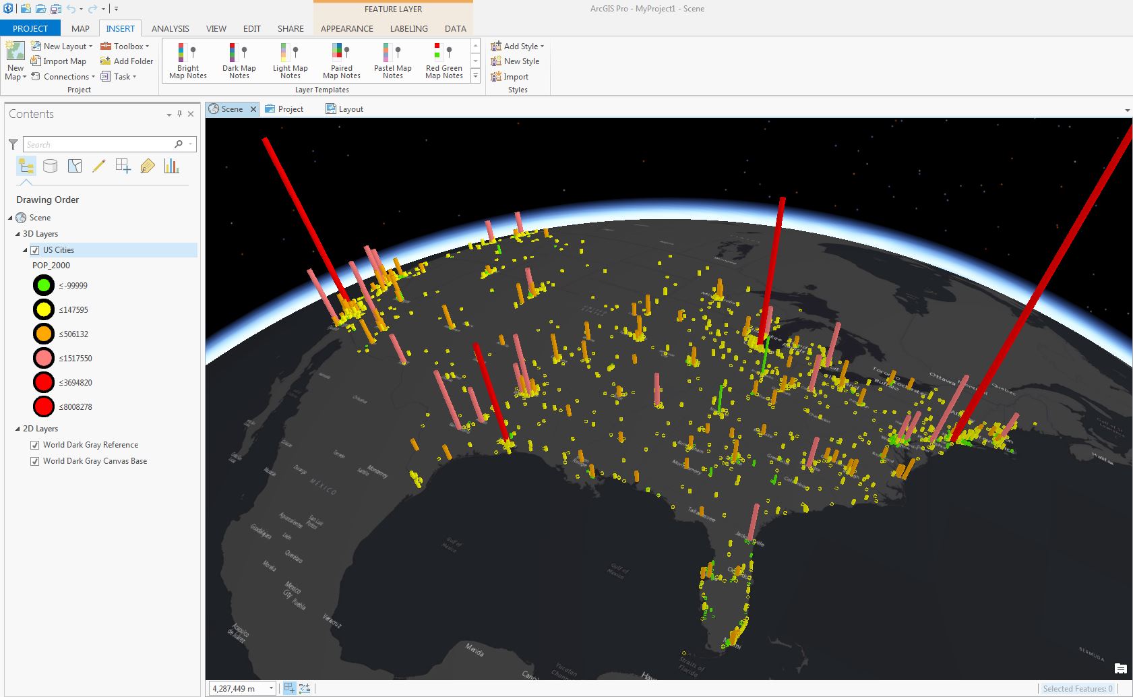This screenshot has height=697, width=1133.
Task: Open the Layout view tab
Action: click(x=344, y=109)
